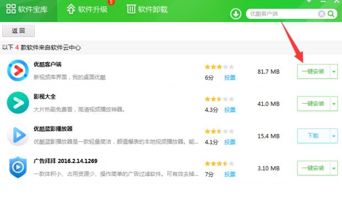Select the 优酷蓝影播放器 title text
The height and width of the screenshot is (204, 342).
pos(53,129)
